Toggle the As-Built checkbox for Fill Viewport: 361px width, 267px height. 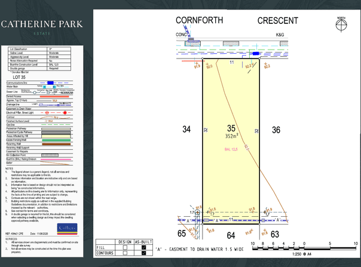(x=143, y=247)
